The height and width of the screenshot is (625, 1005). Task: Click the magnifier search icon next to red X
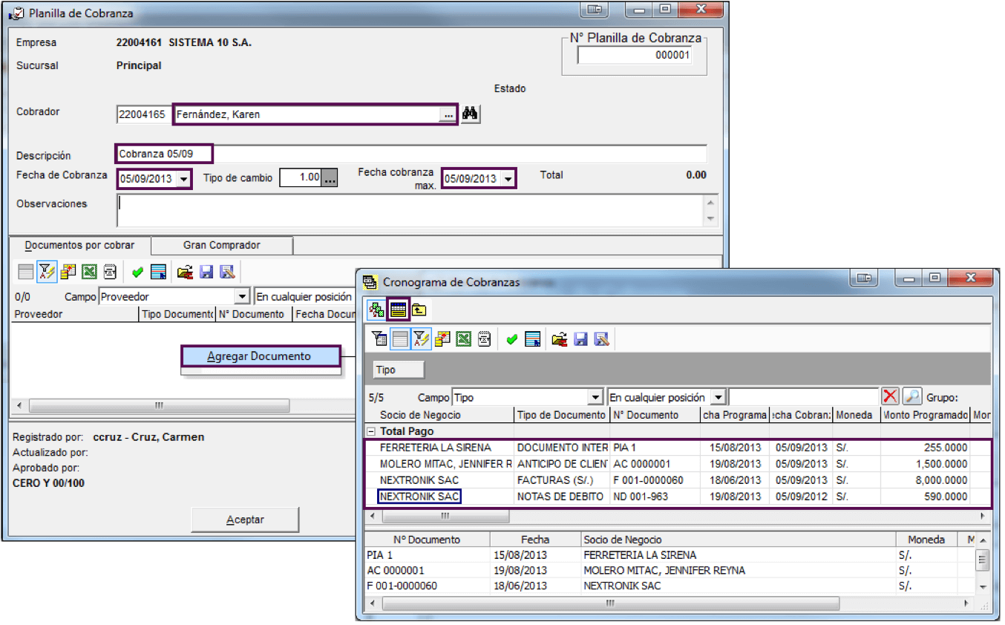click(911, 397)
